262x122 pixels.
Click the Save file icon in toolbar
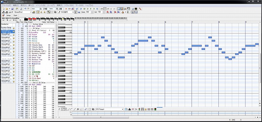12,9
